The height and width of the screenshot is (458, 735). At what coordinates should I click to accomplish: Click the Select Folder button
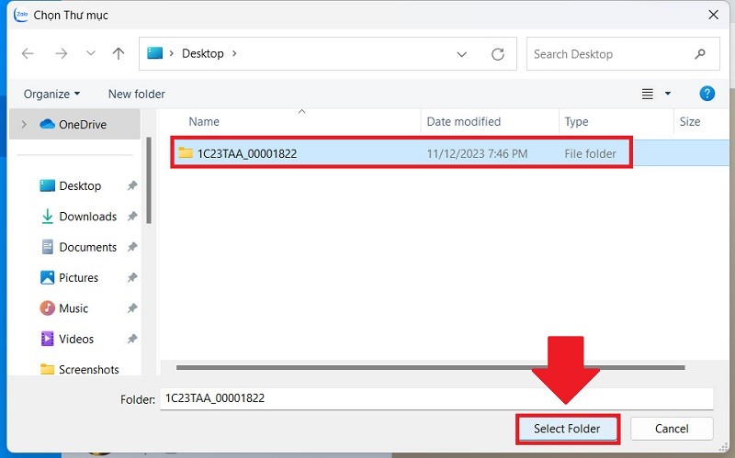(x=566, y=429)
